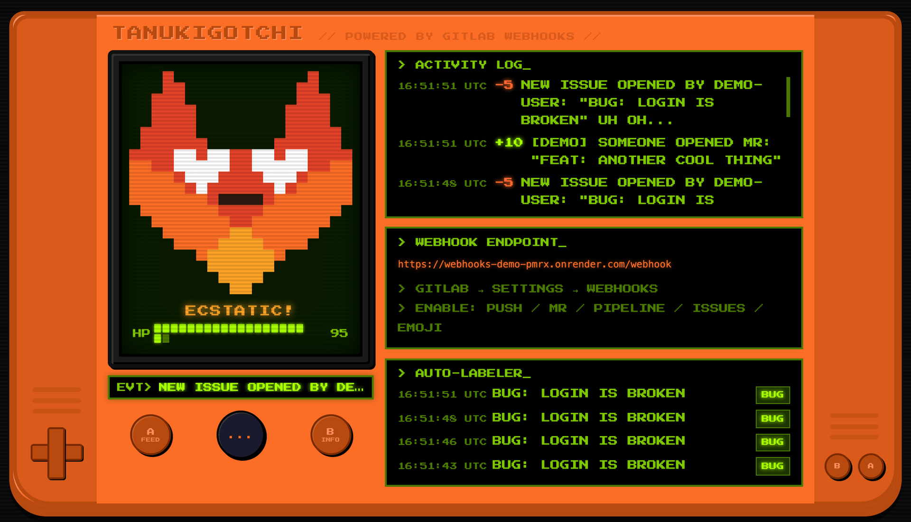Click the chevron beside AUTO-LABELER_
The image size is (911, 522).
[402, 373]
